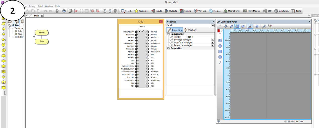
Task: Click the Paste toolbar icon
Action: (x=38, y=11)
